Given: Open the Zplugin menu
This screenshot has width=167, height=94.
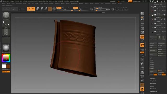Looking at the screenshot, I should 114,3.
